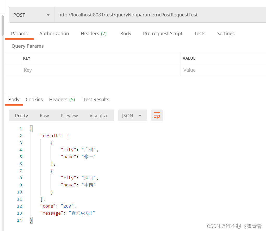Select the Raw view mode
The height and width of the screenshot is (231, 266).
[x=44, y=115]
